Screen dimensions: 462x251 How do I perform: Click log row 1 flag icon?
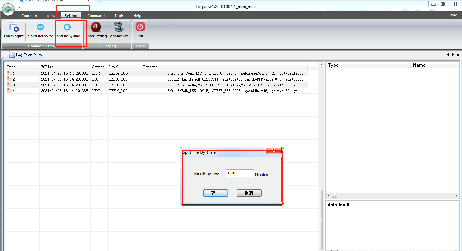click(9, 73)
